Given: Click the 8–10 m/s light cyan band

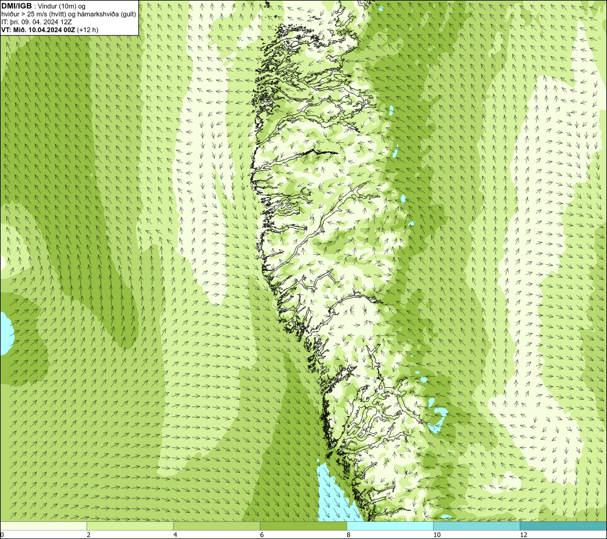Looking at the screenshot, I should click(x=390, y=526).
